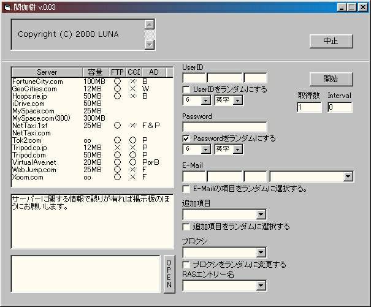Click the middle E-Mail input field
The width and height of the screenshot is (371, 307).
tap(224, 176)
